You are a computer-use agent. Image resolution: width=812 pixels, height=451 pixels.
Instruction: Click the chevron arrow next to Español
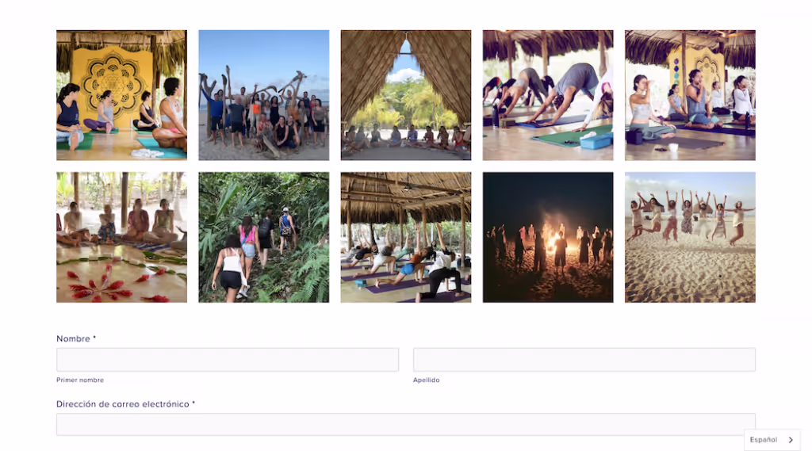pos(791,440)
